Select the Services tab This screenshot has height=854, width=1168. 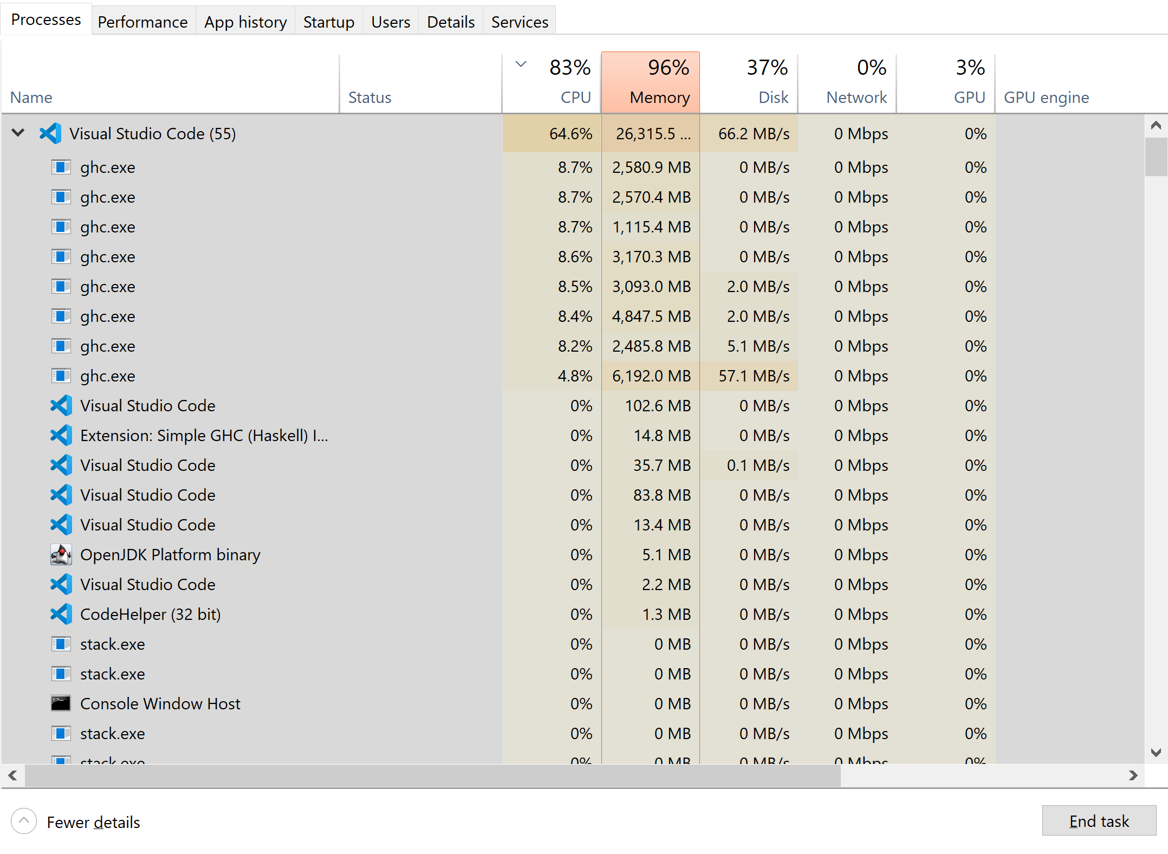tap(519, 22)
